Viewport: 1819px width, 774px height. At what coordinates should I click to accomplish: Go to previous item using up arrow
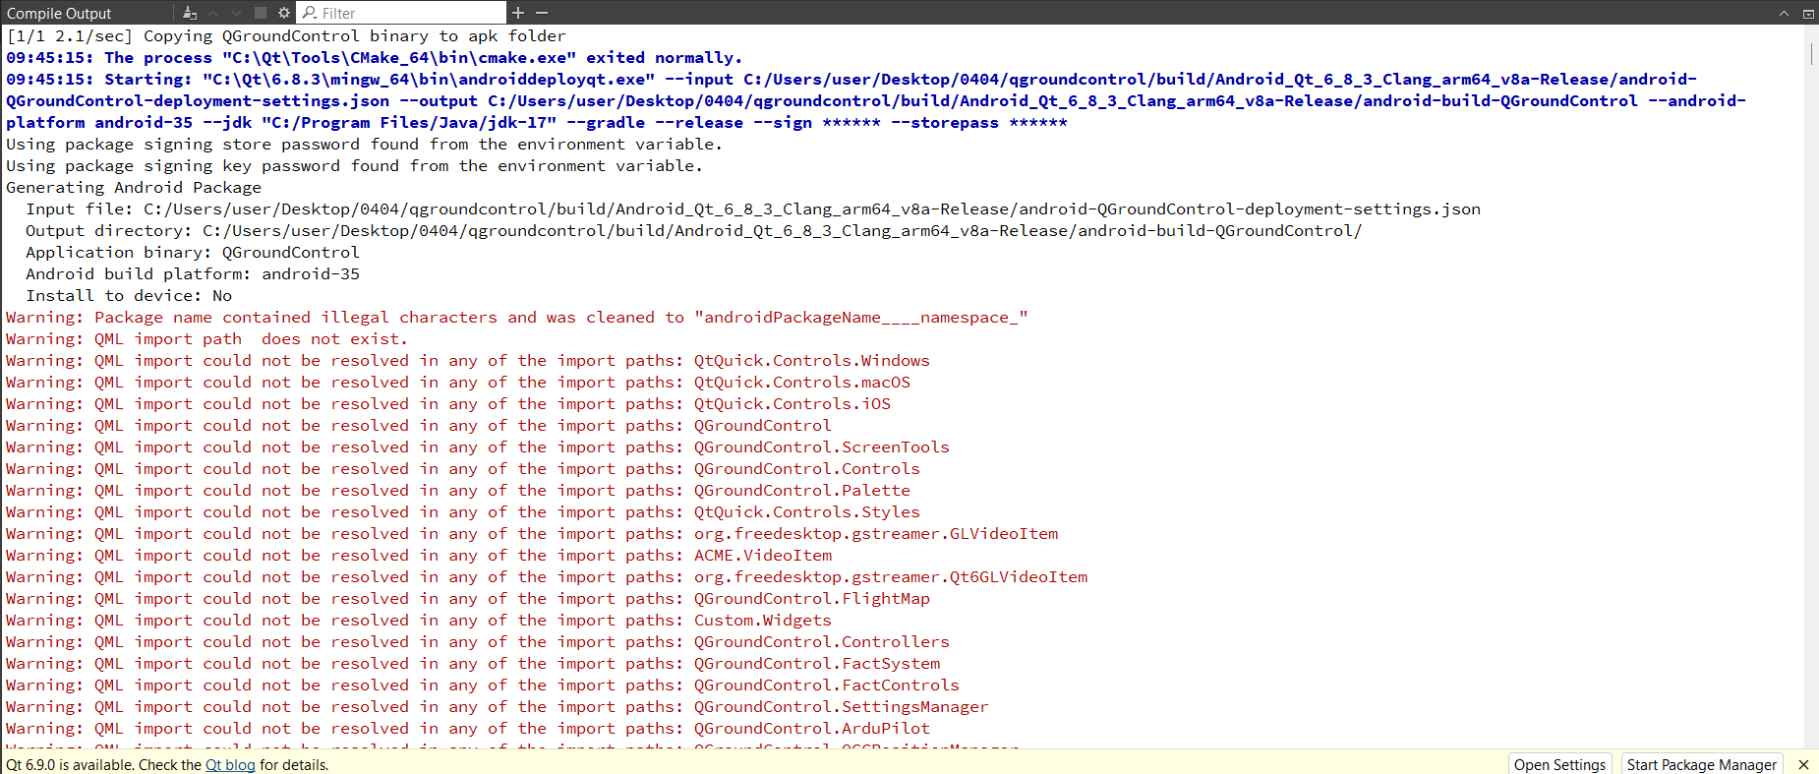213,13
